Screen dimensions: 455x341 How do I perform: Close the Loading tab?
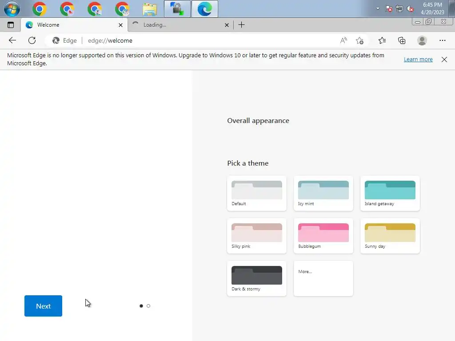pos(227,25)
